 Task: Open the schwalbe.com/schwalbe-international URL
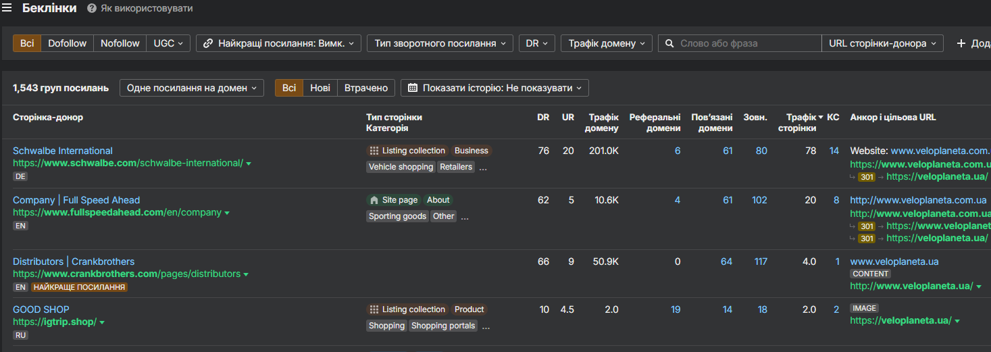(x=128, y=163)
